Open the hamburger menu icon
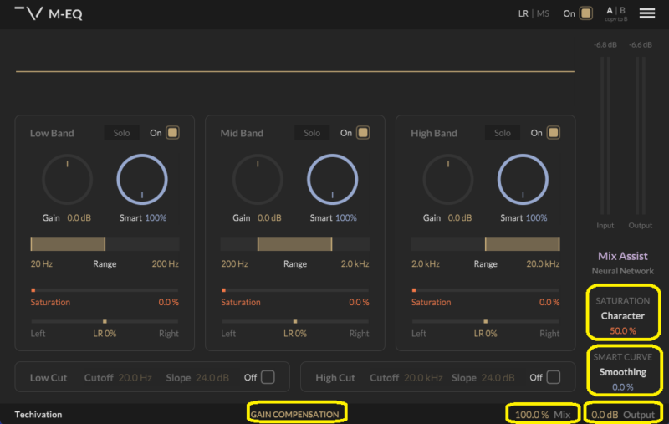 coord(646,13)
